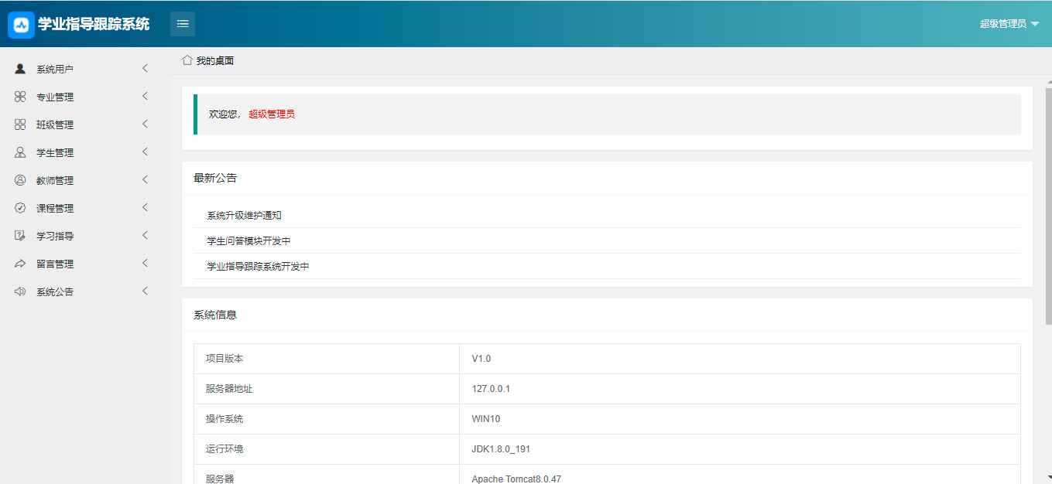Click the 服务器地址 table cell
The width and height of the screenshot is (1052, 484).
(x=327, y=389)
